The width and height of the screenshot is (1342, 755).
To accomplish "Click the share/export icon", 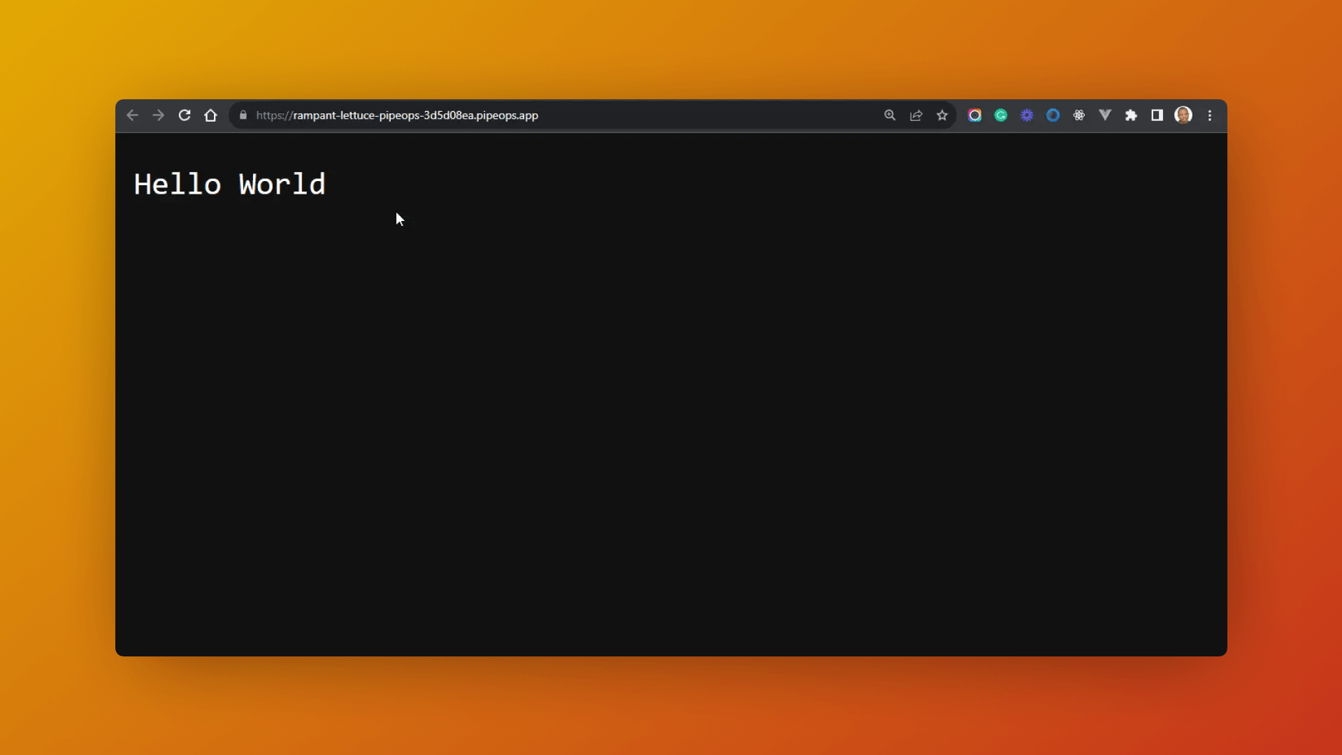I will (x=915, y=115).
